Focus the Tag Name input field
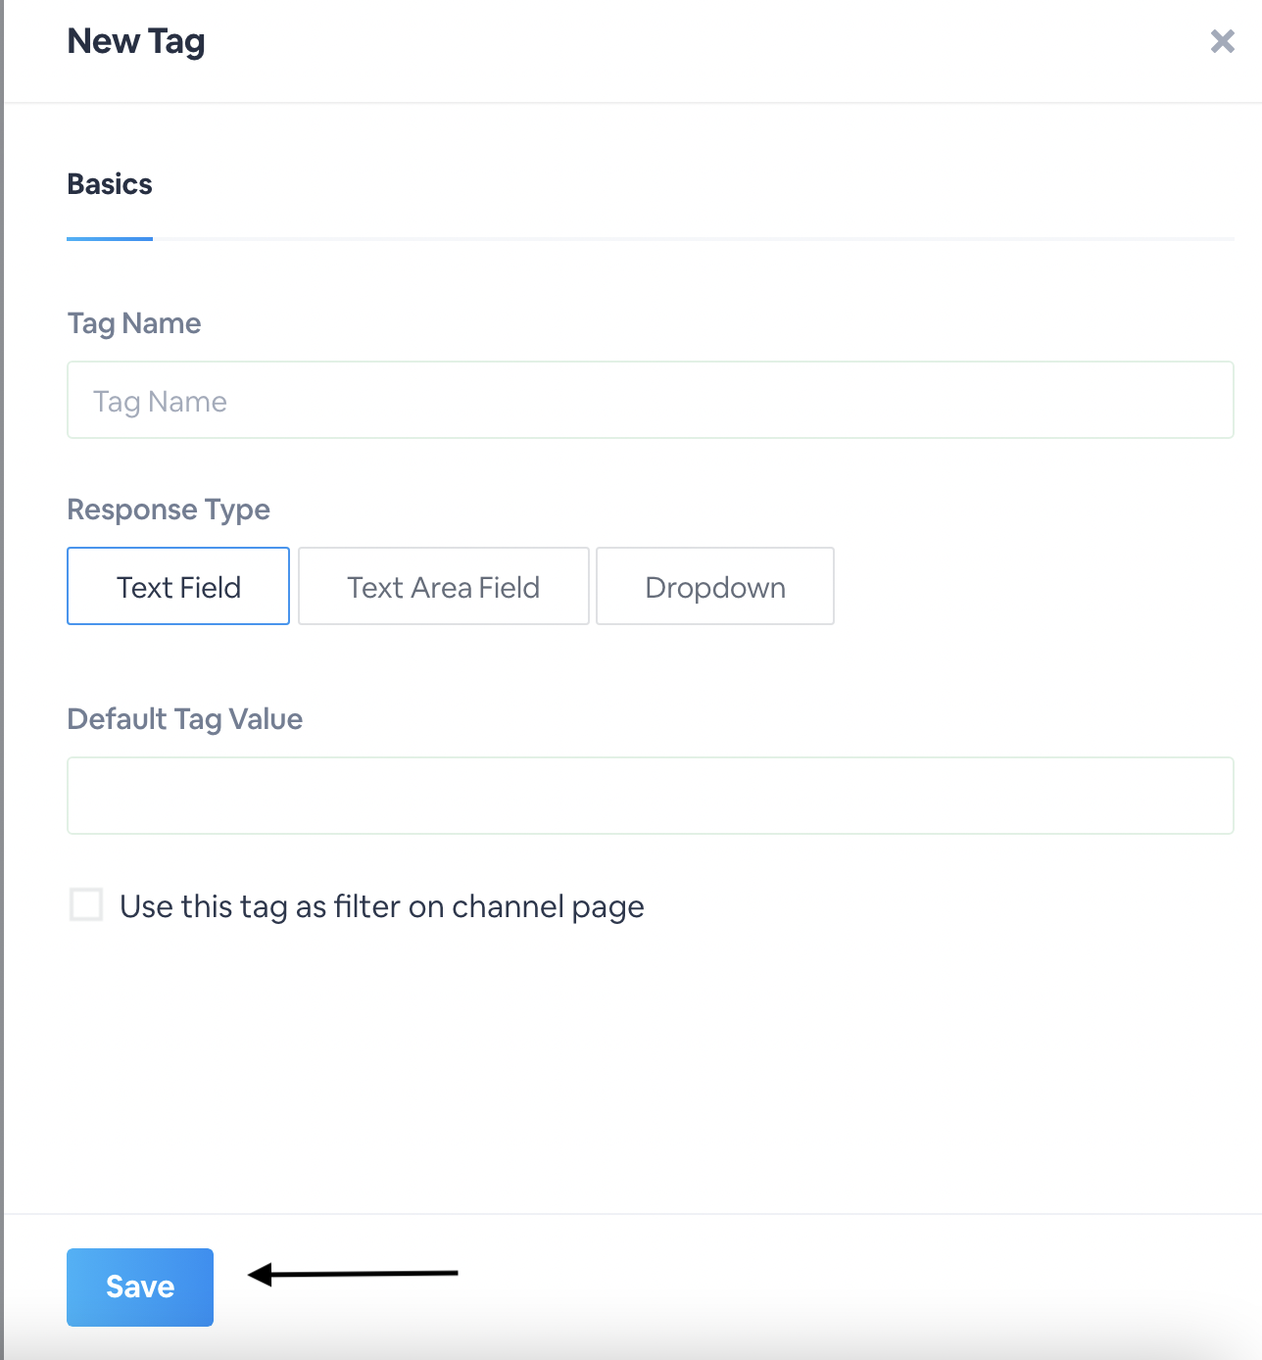The image size is (1262, 1360). [x=650, y=401]
